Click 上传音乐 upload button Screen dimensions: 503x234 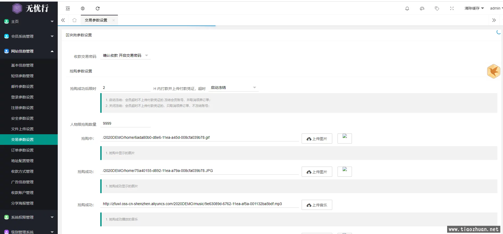point(317,205)
